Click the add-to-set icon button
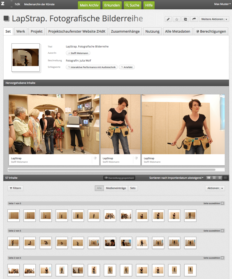 click(x=185, y=19)
